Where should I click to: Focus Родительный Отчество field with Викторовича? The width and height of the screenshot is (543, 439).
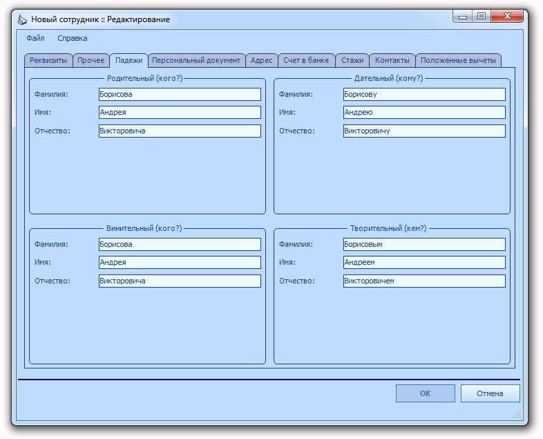click(180, 131)
